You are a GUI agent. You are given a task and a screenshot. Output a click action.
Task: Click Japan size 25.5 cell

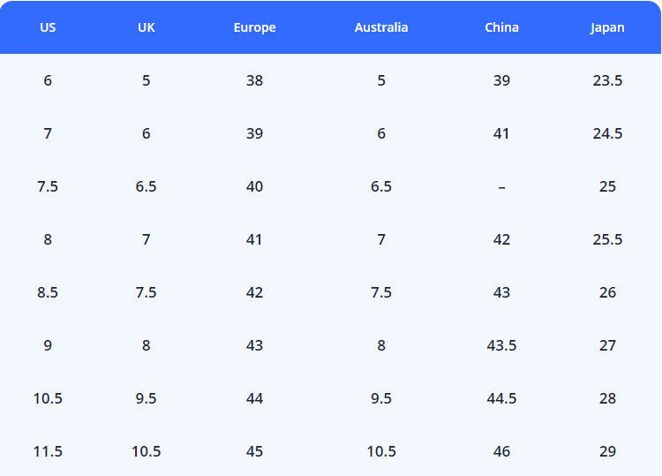607,239
